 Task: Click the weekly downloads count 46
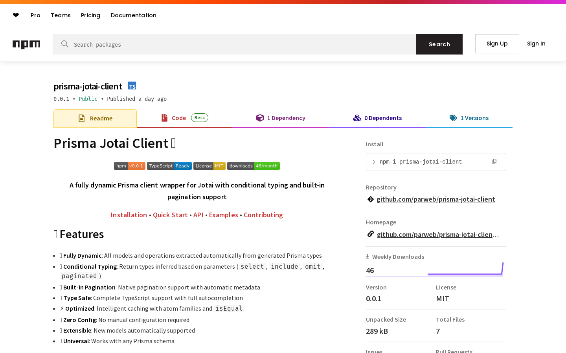click(370, 270)
